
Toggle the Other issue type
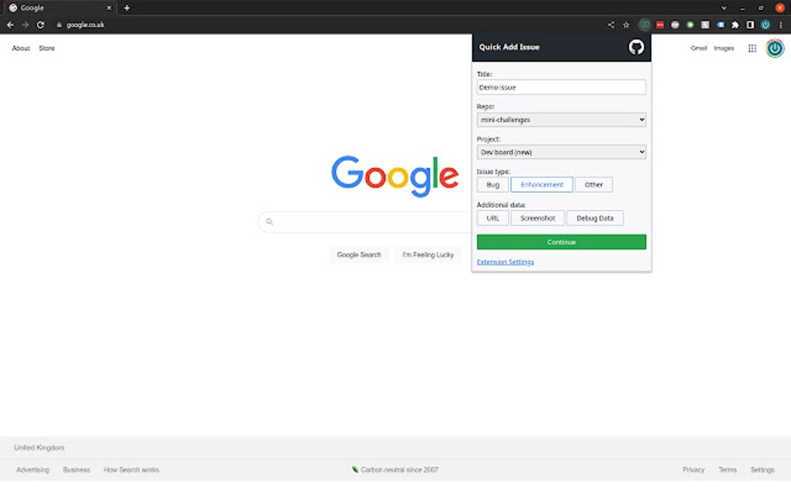(x=594, y=184)
